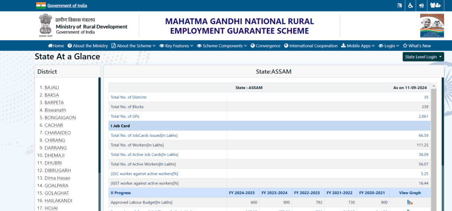The image size is (452, 211).
Task: Click the screen reader speaker icon
Action: [422, 5]
